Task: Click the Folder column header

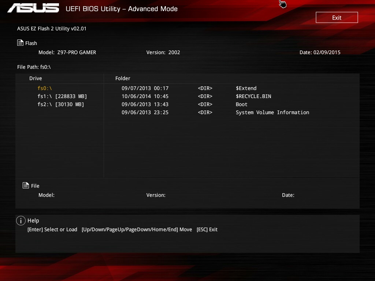Action: [123, 78]
